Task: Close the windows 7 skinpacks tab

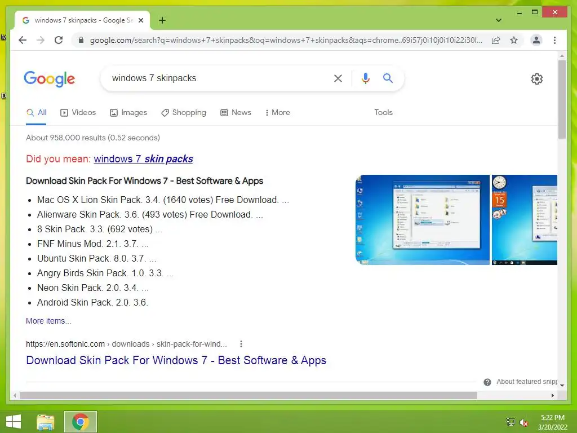Action: pos(140,20)
